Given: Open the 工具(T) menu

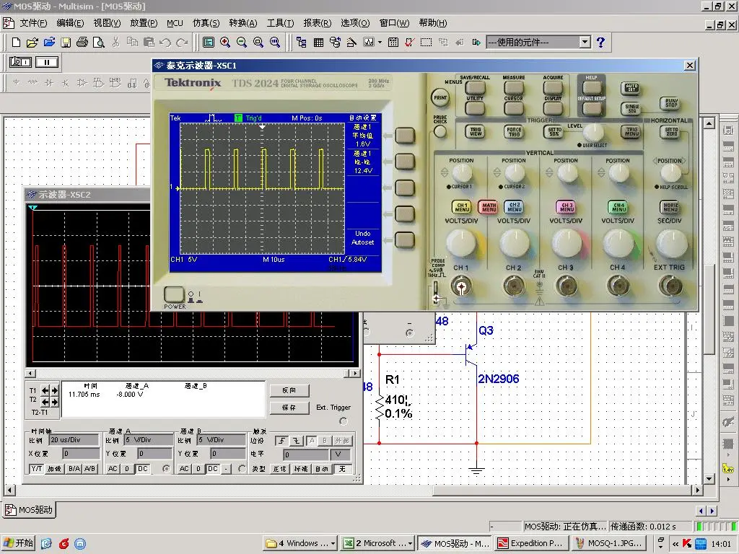Looking at the screenshot, I should (x=281, y=23).
